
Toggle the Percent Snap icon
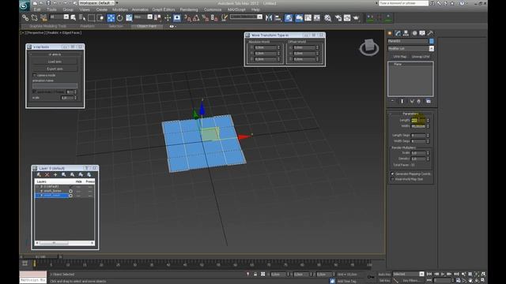coord(206,18)
